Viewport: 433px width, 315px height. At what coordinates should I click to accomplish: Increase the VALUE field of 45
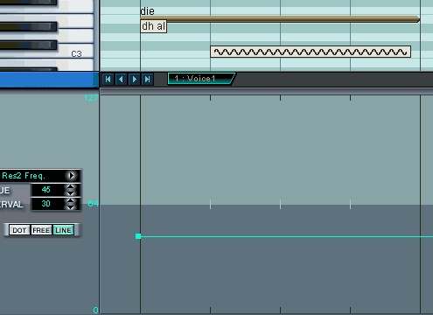71,186
